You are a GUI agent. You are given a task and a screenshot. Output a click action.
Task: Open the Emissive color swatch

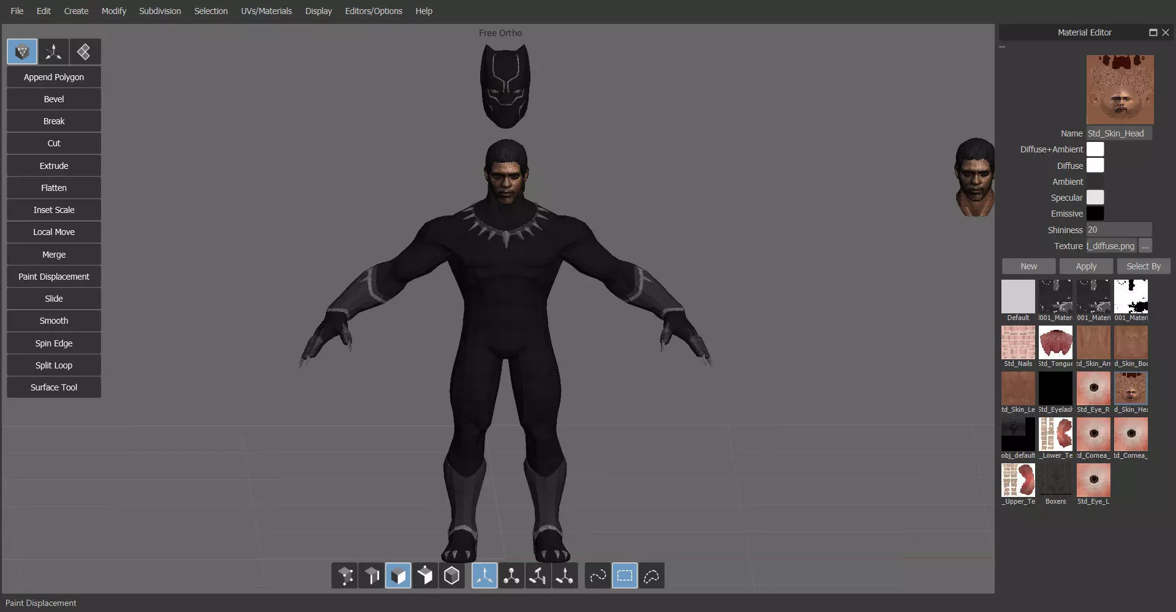pos(1095,214)
